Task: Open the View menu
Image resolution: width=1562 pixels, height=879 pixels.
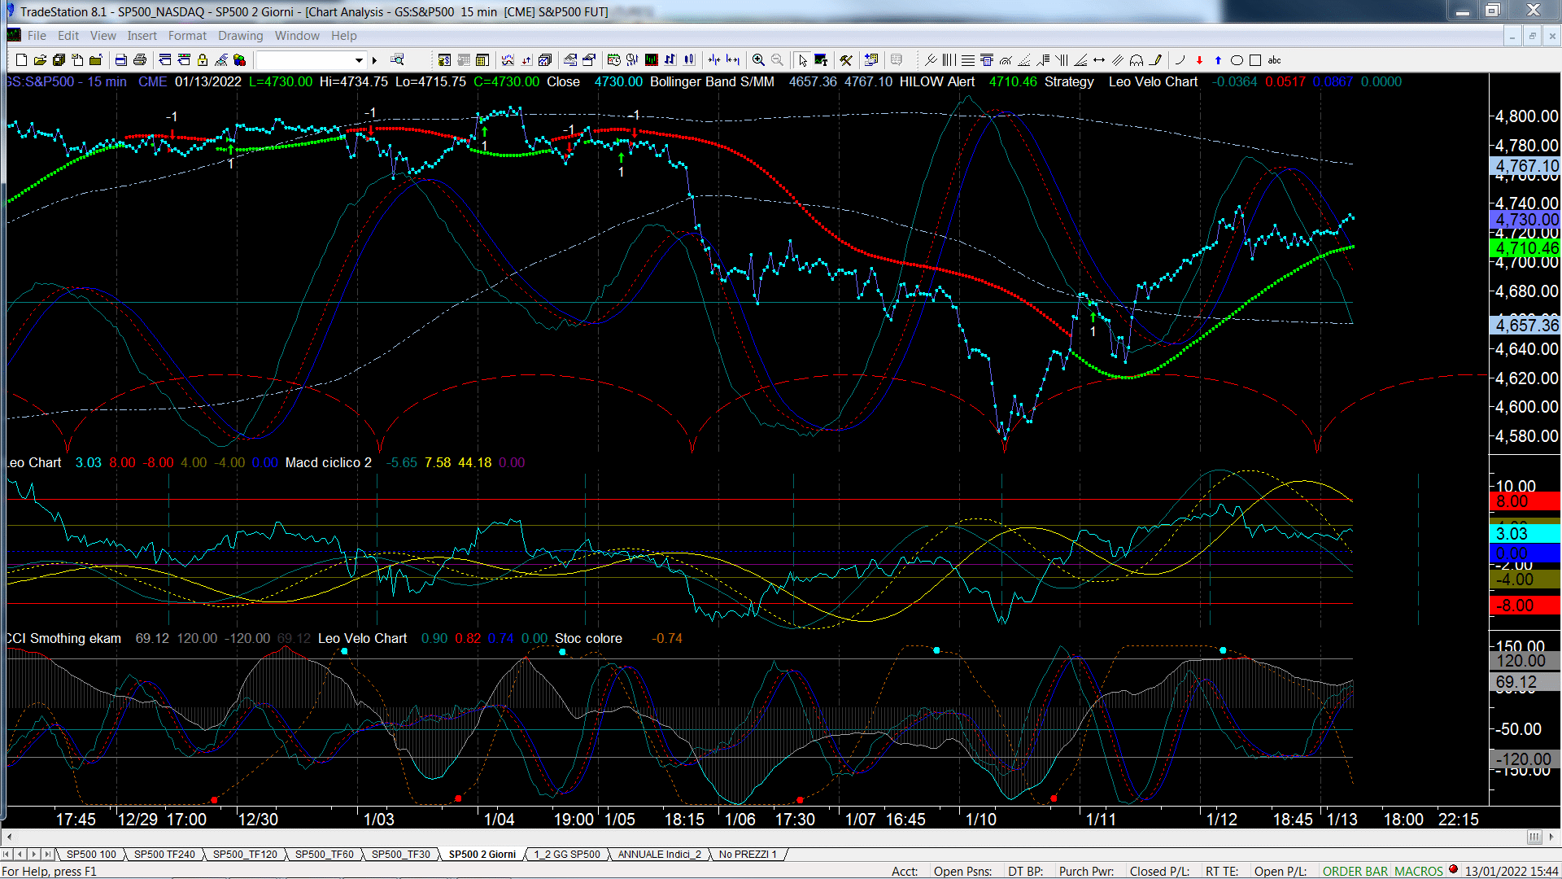Action: point(103,36)
